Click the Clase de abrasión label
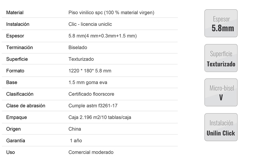The width and height of the screenshot is (256, 160). click(26, 106)
